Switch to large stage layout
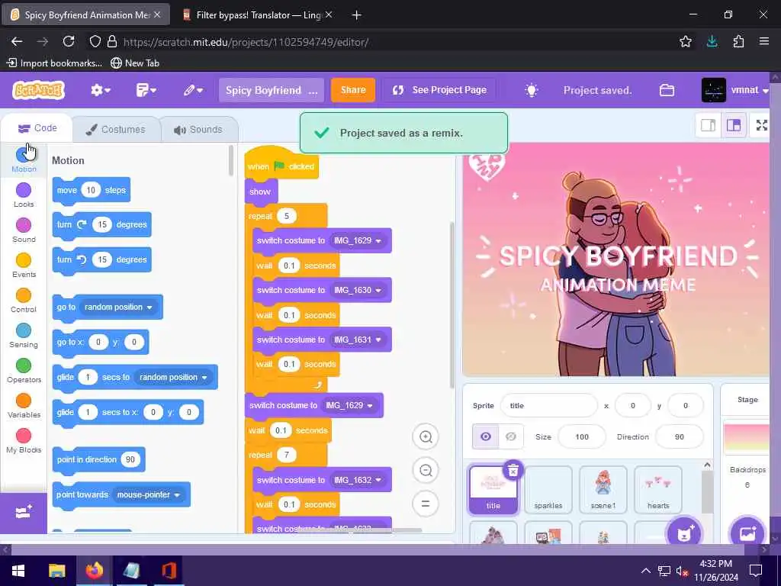 point(734,125)
